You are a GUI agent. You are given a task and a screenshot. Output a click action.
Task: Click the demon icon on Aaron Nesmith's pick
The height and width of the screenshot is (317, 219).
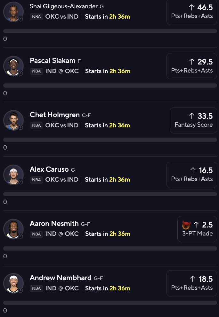click(186, 225)
